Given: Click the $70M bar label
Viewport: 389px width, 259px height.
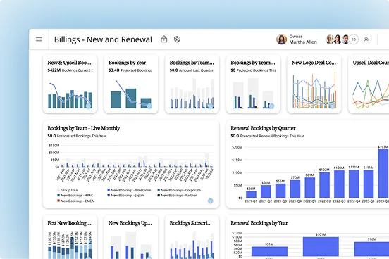Looking at the screenshot, I should (295, 177).
